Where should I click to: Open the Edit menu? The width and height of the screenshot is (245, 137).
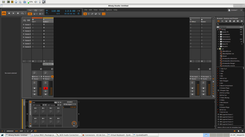[x=90, y=10]
